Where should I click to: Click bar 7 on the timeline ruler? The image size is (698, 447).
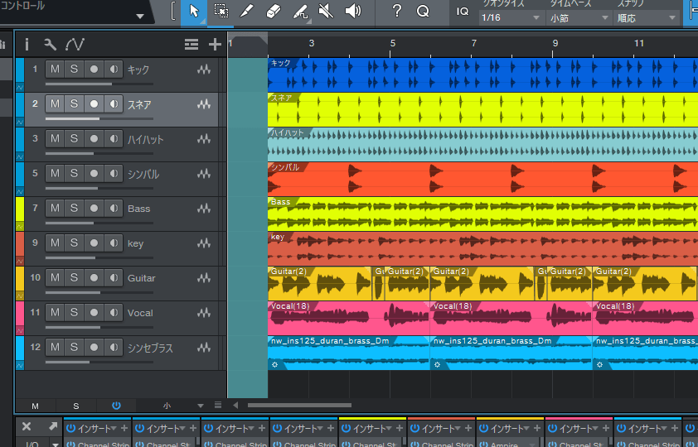(474, 43)
